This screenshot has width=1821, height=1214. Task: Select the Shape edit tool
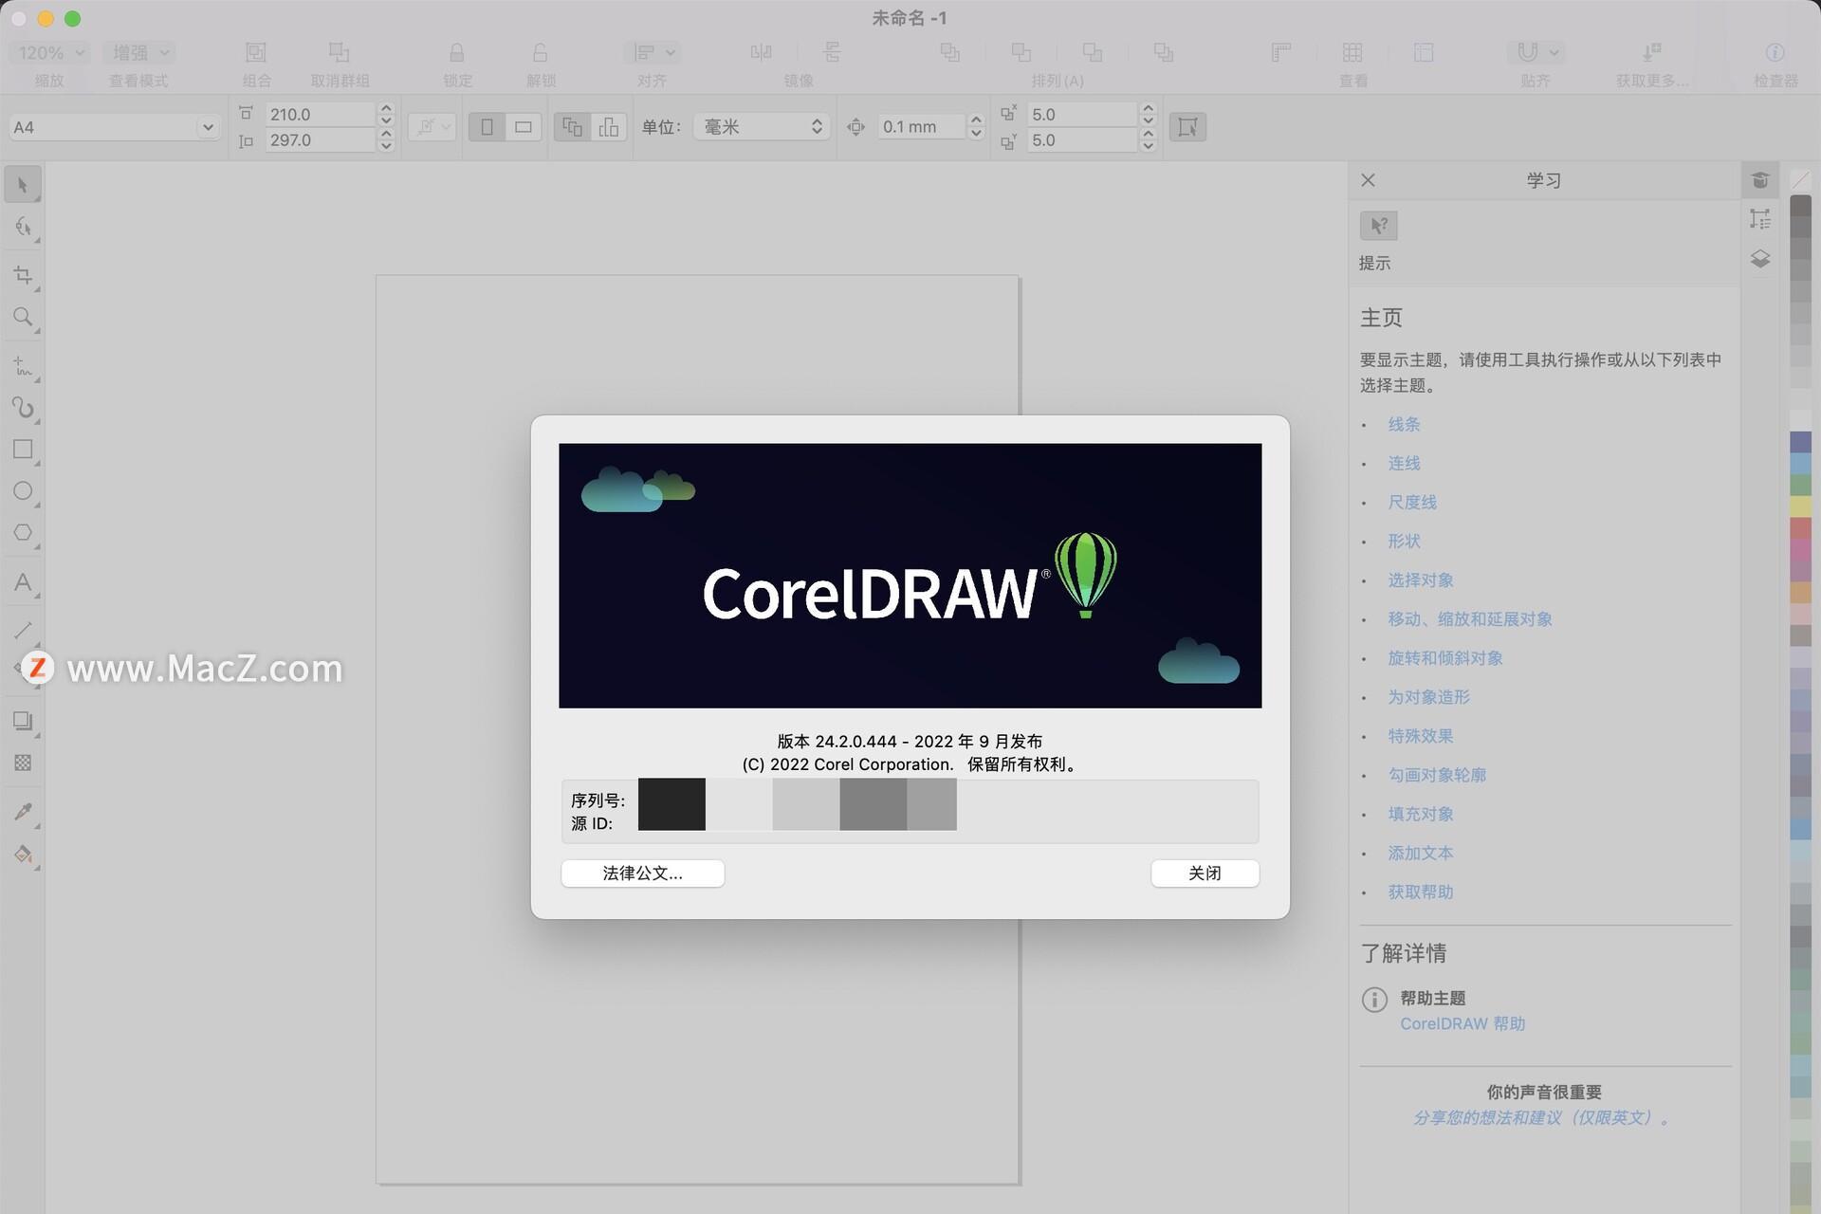[23, 227]
